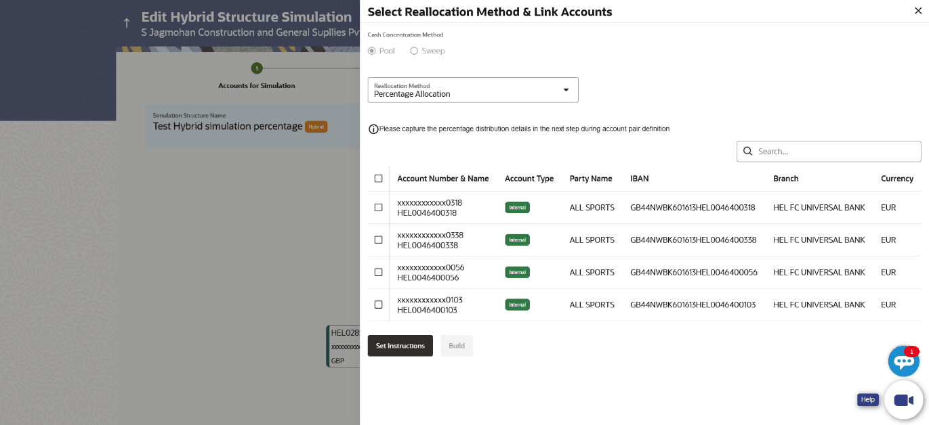Click the Currency column header
Image resolution: width=929 pixels, height=425 pixels.
897,179
